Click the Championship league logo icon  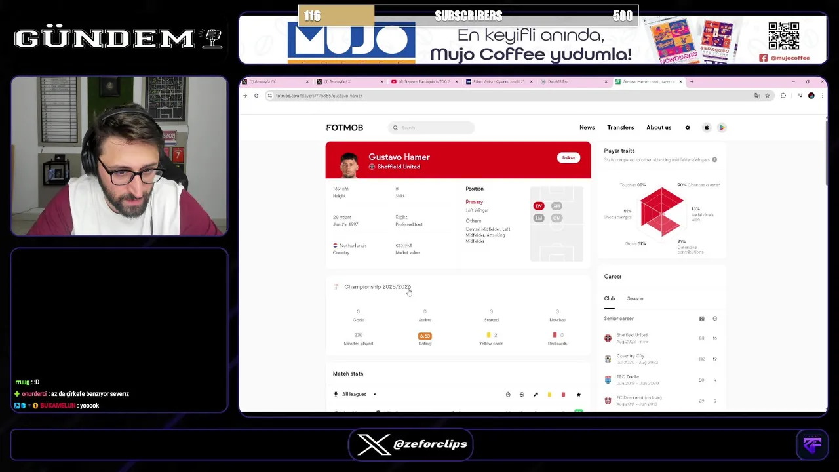click(336, 287)
